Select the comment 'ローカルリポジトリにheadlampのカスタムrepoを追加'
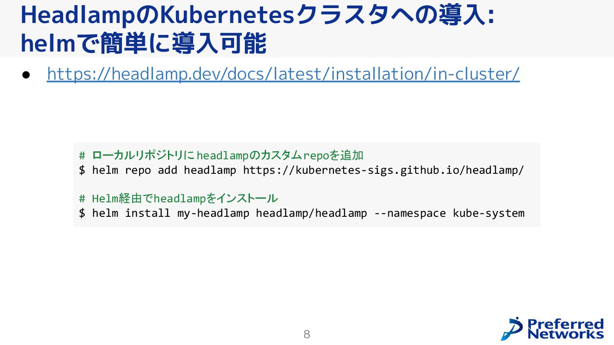This screenshot has width=614, height=345. [221, 155]
